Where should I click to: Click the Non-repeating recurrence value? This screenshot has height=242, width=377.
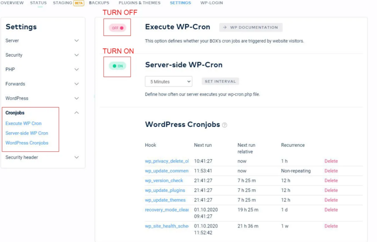click(296, 171)
